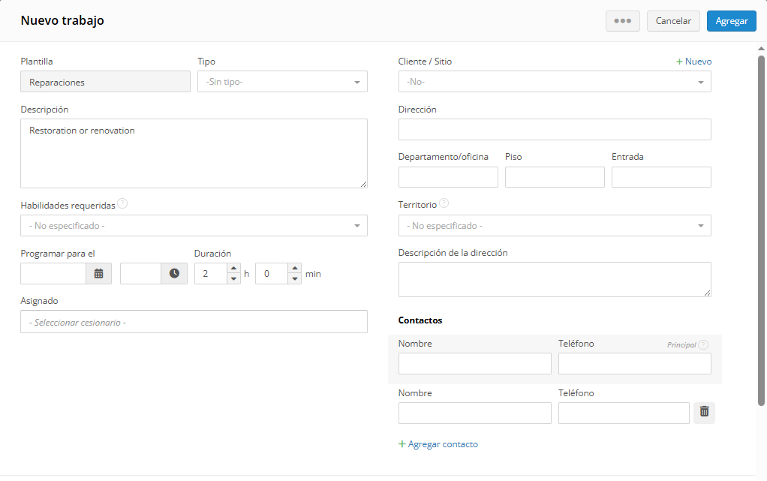Click the Principal help question mark
The width and height of the screenshot is (767, 481).
click(703, 344)
